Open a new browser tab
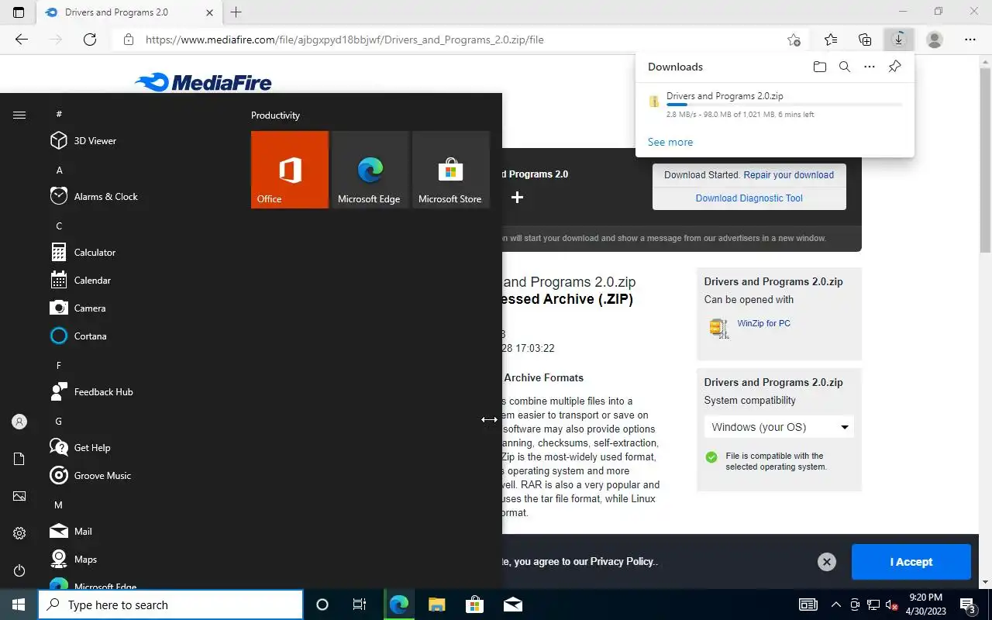The image size is (992, 620). 236,12
